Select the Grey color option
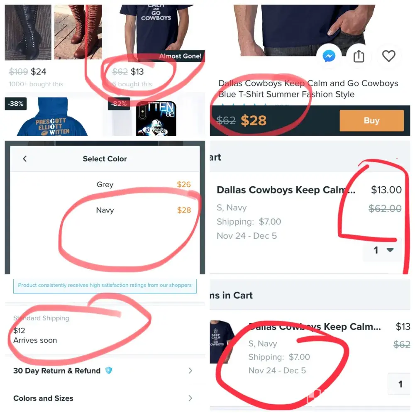Image resolution: width=415 pixels, height=415 pixels. click(x=105, y=185)
